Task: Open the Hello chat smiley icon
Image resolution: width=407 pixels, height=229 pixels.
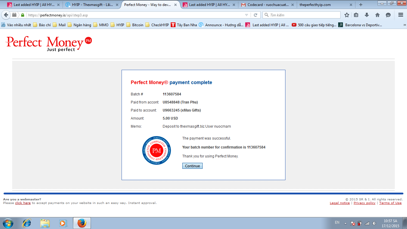Action: pyautogui.click(x=388, y=15)
